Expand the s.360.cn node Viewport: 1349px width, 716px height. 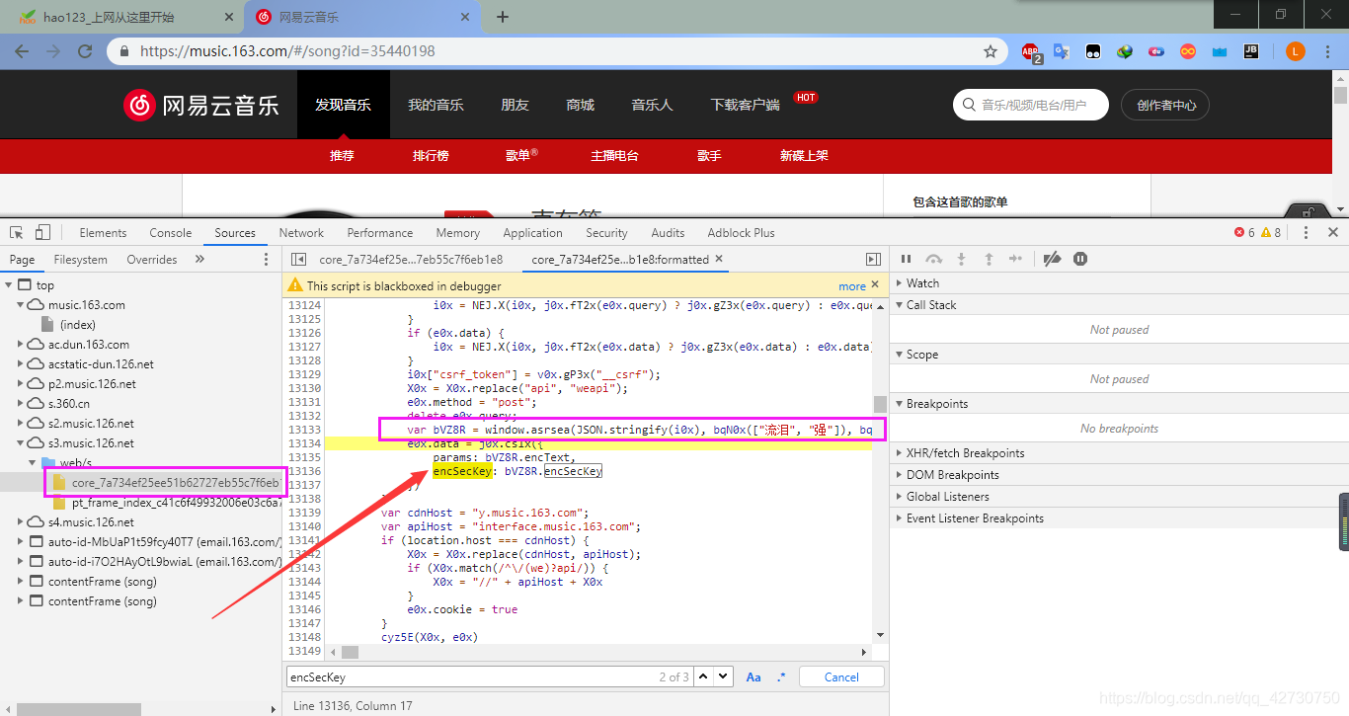tap(21, 404)
